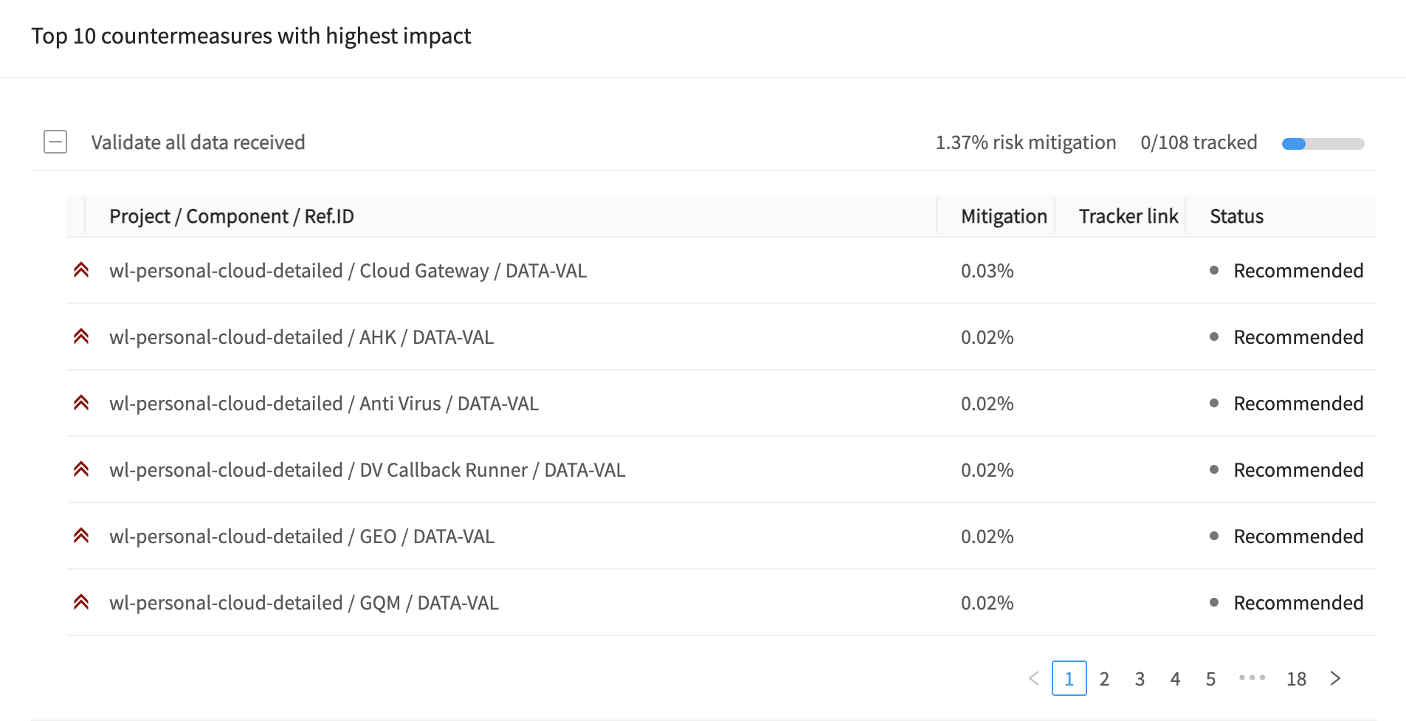Click priority icon for Cloud Gateway row
Screen dimensions: 1406x721
(81, 270)
